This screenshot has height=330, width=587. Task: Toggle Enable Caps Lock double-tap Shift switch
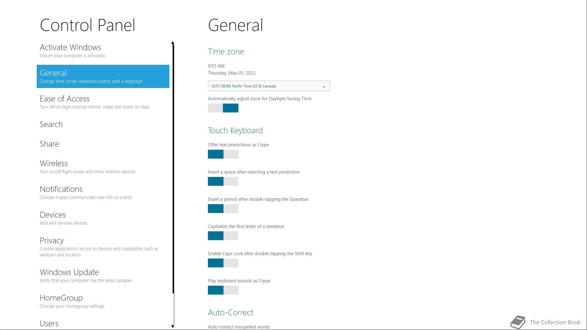[x=223, y=263]
